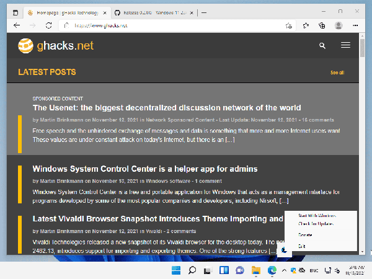View the 16 comments on Usenet post
This screenshot has height=279, width=372.
(317, 120)
